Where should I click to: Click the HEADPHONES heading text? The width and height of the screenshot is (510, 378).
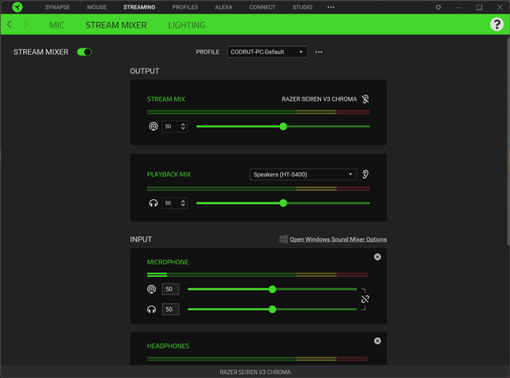(168, 346)
